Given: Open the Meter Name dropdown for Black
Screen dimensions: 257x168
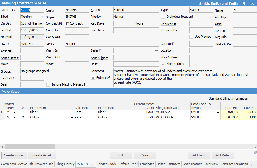Looking at the screenshot, I should (x=72, y=112).
